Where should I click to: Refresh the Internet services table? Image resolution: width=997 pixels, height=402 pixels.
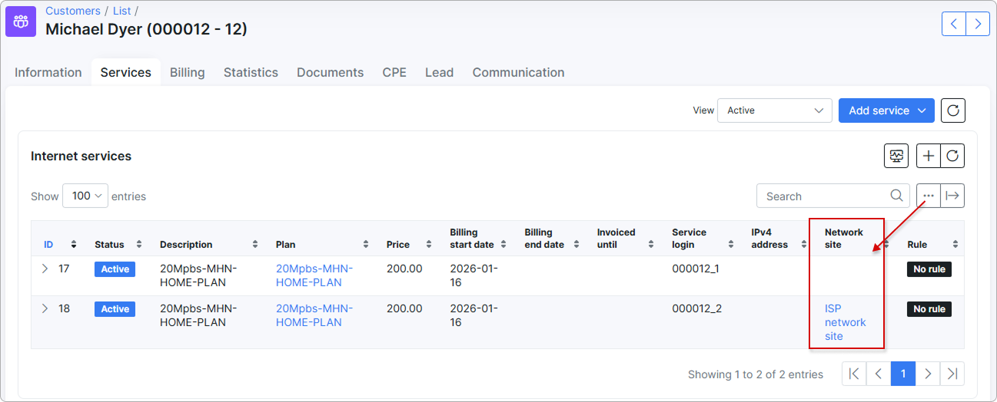pos(952,156)
